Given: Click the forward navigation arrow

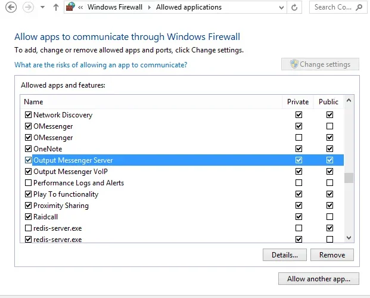Looking at the screenshot, I should coord(28,7).
